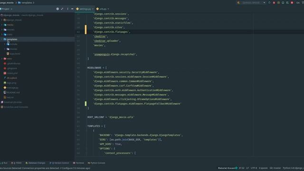Screen dimensions: 304x171
Task: Click the cursor position indicator in status bar
Action: coord(242,168)
